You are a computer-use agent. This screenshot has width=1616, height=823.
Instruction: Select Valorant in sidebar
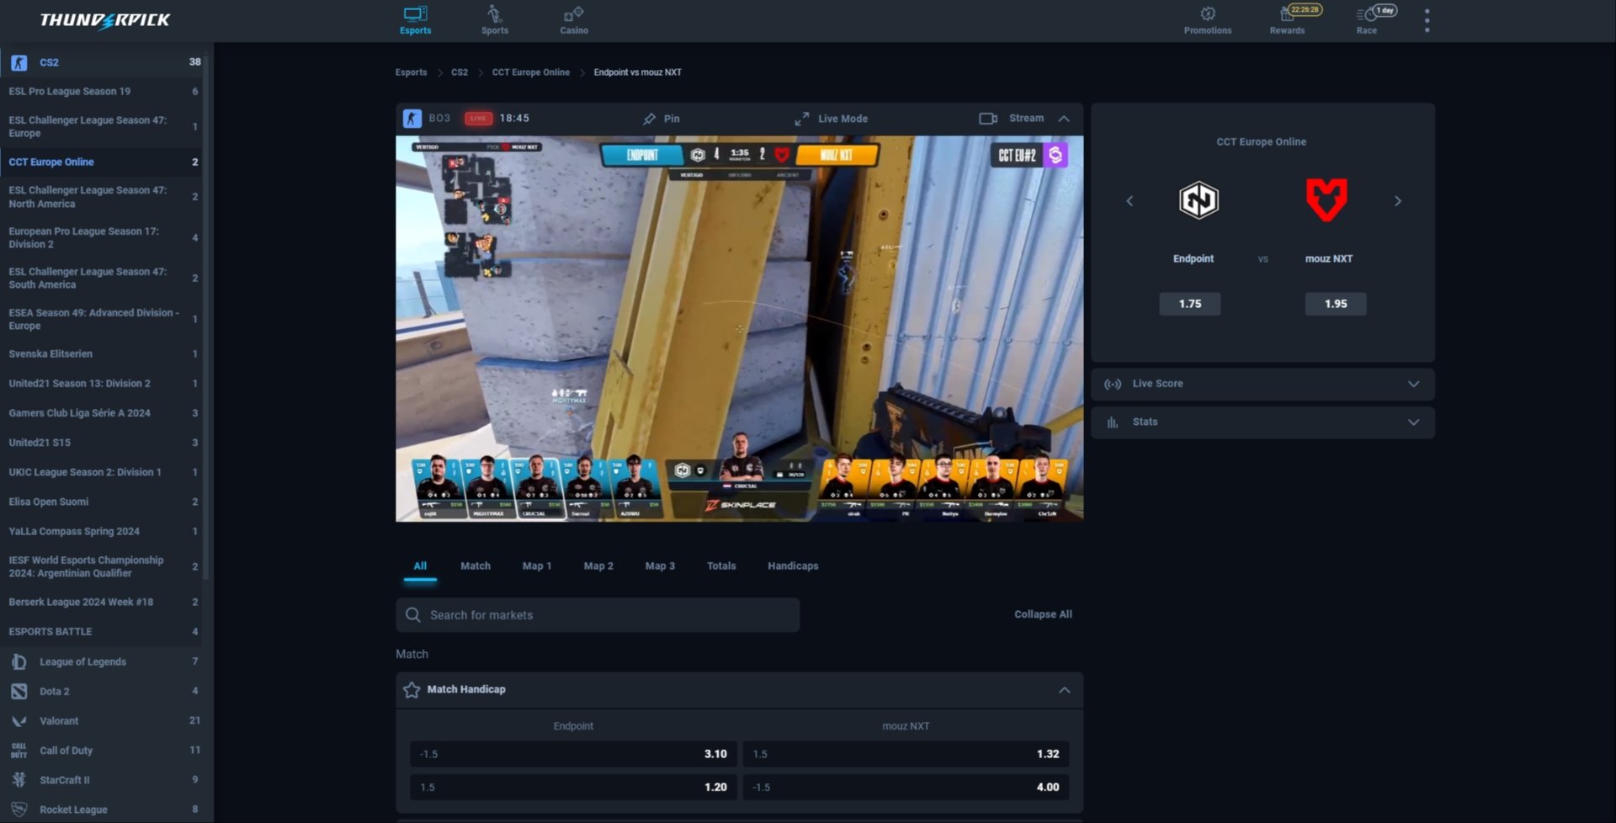(x=101, y=720)
